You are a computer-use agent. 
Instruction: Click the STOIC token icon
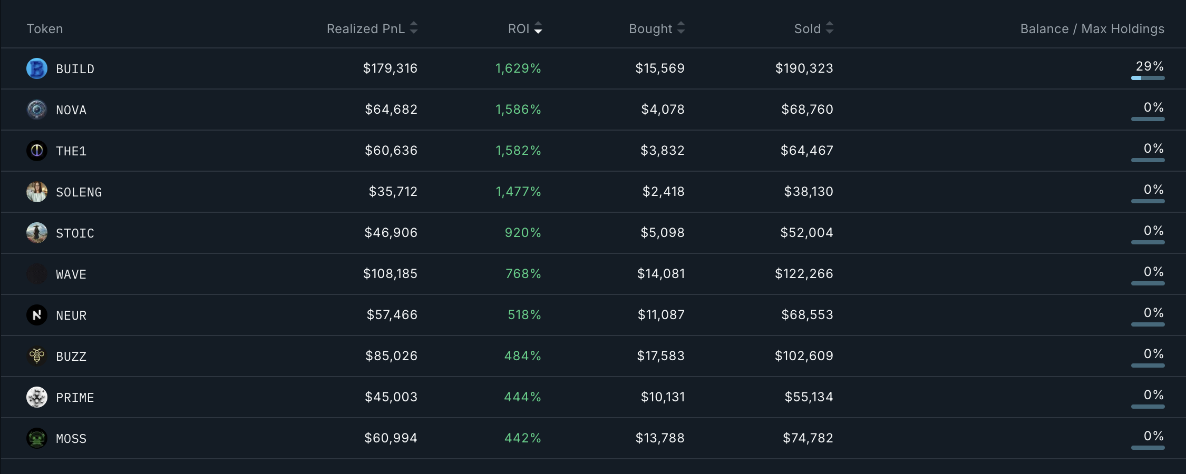(37, 233)
